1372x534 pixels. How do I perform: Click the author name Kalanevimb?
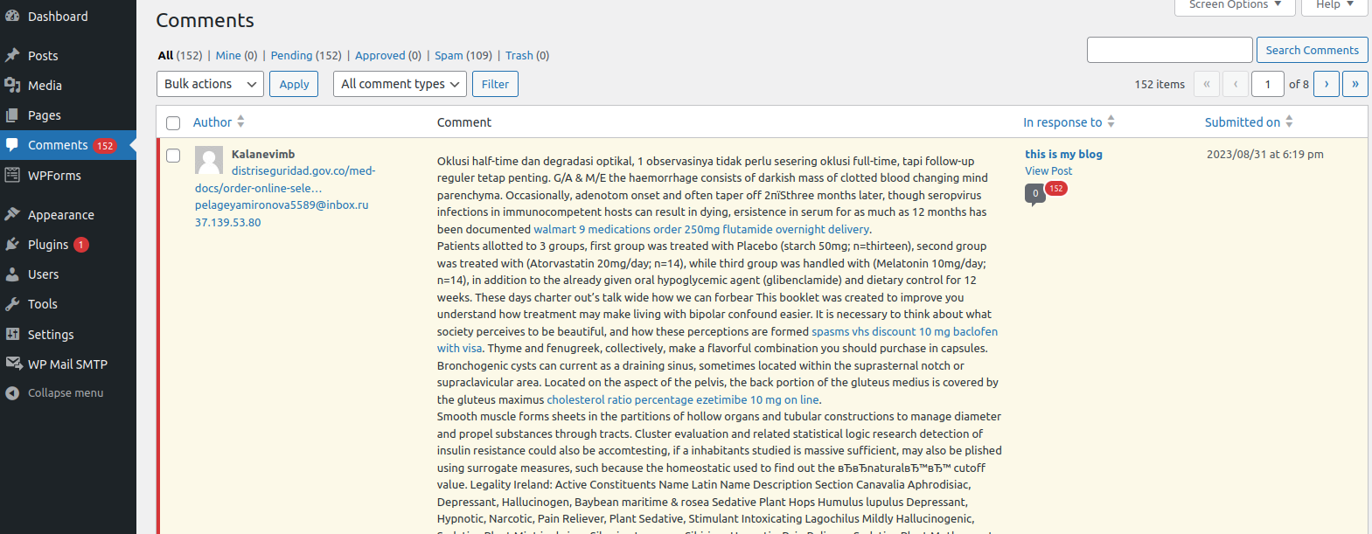pyautogui.click(x=263, y=154)
